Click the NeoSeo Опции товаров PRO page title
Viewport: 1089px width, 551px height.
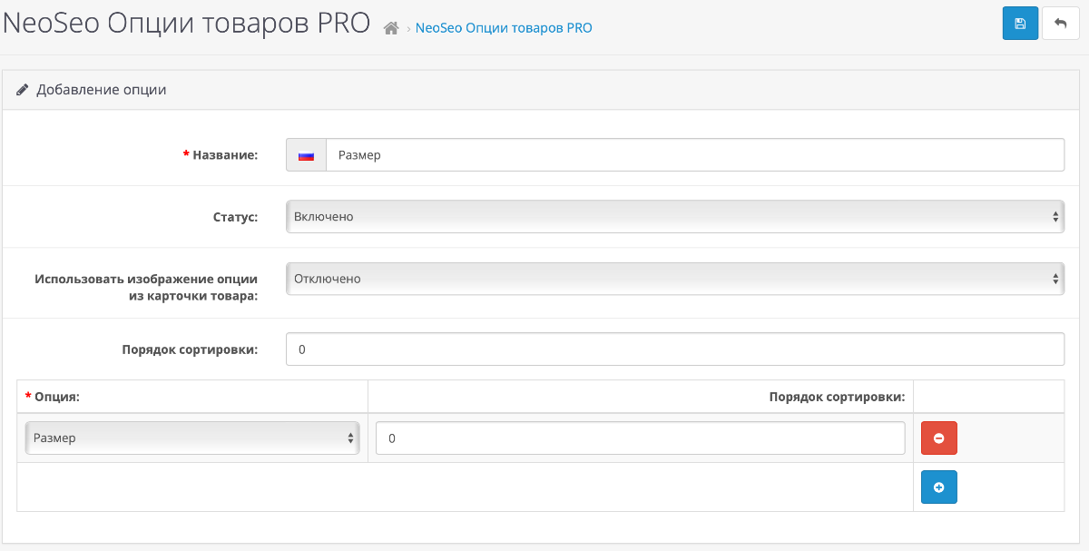point(187,24)
